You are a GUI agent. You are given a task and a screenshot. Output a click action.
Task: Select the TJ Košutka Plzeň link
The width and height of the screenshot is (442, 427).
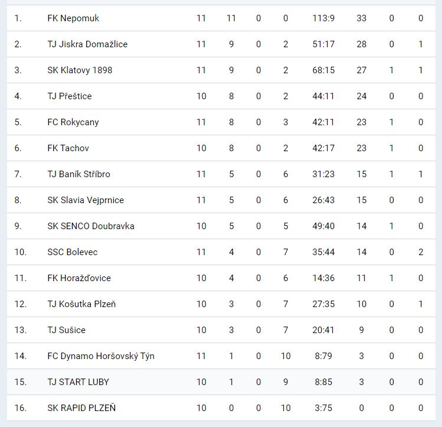(x=81, y=304)
